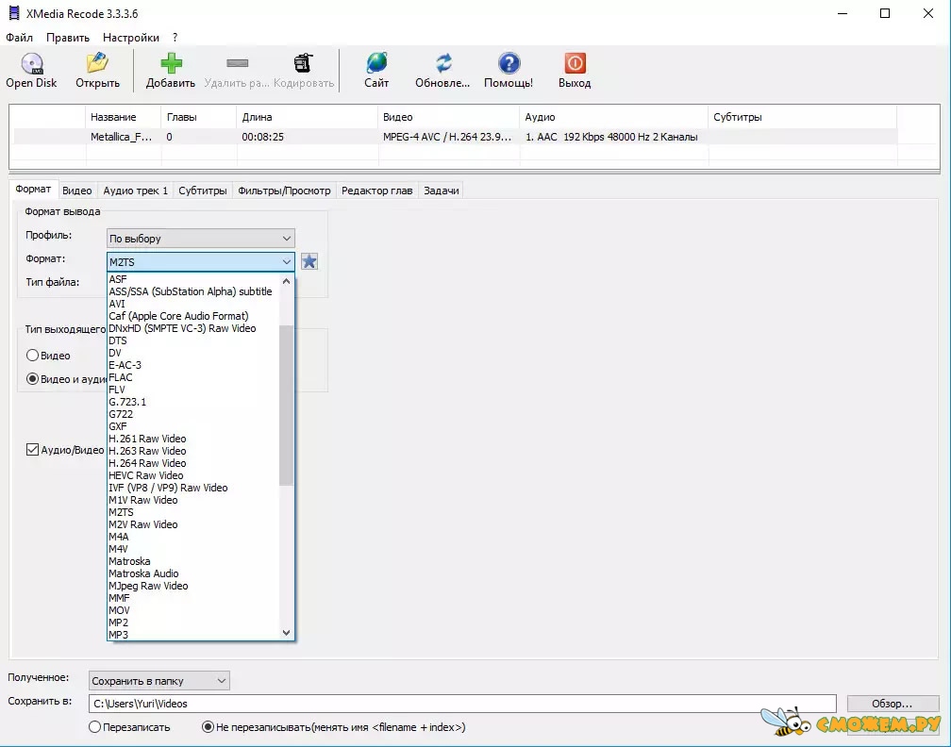Click the Длина column header
951x747 pixels.
point(307,117)
